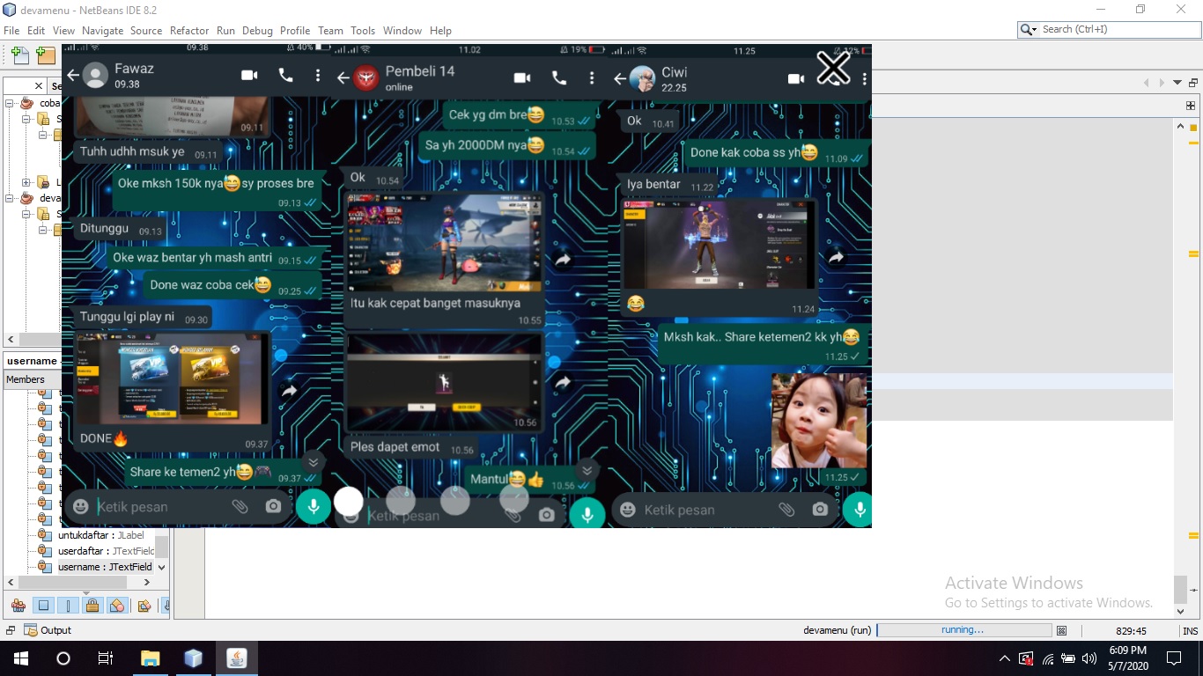Open the Window menu
The height and width of the screenshot is (676, 1203).
402,30
